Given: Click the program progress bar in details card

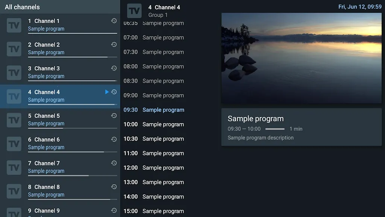Looking at the screenshot, I should point(275,129).
